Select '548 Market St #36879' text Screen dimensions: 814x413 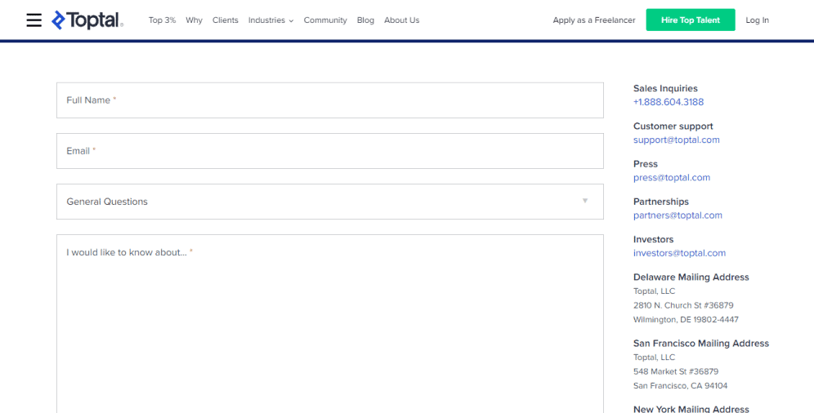coord(676,371)
